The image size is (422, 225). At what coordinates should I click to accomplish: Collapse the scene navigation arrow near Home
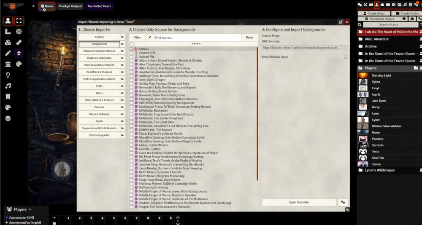click(x=33, y=5)
